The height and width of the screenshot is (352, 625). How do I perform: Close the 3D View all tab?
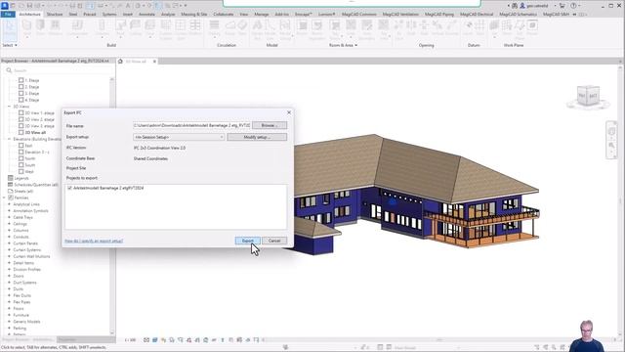pos(154,62)
